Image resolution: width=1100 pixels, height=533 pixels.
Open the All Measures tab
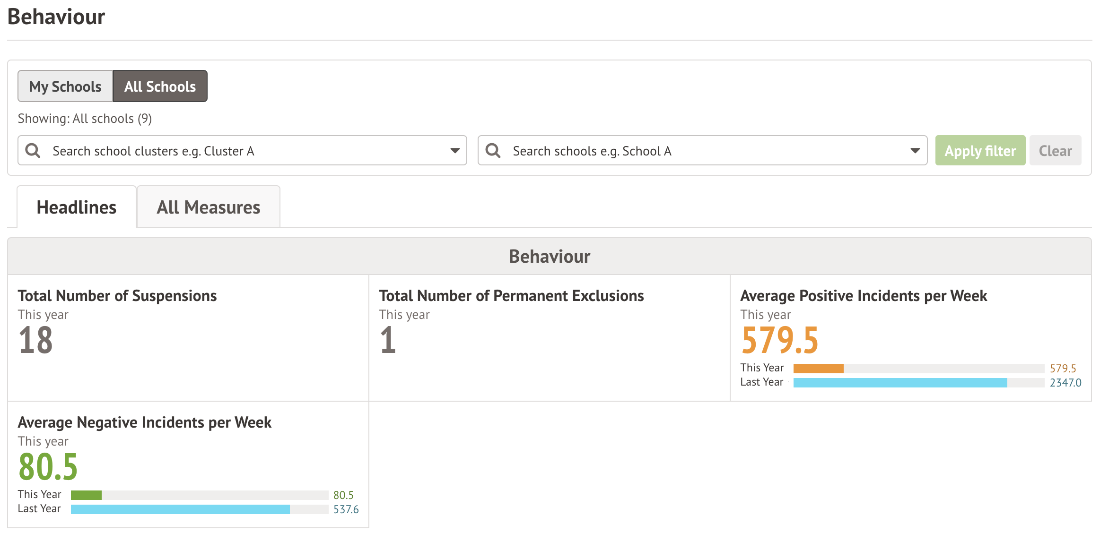pyautogui.click(x=208, y=207)
